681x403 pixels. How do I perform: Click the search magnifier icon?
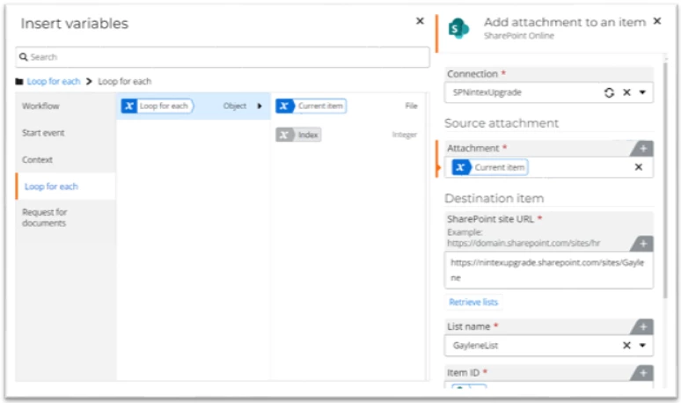point(24,57)
